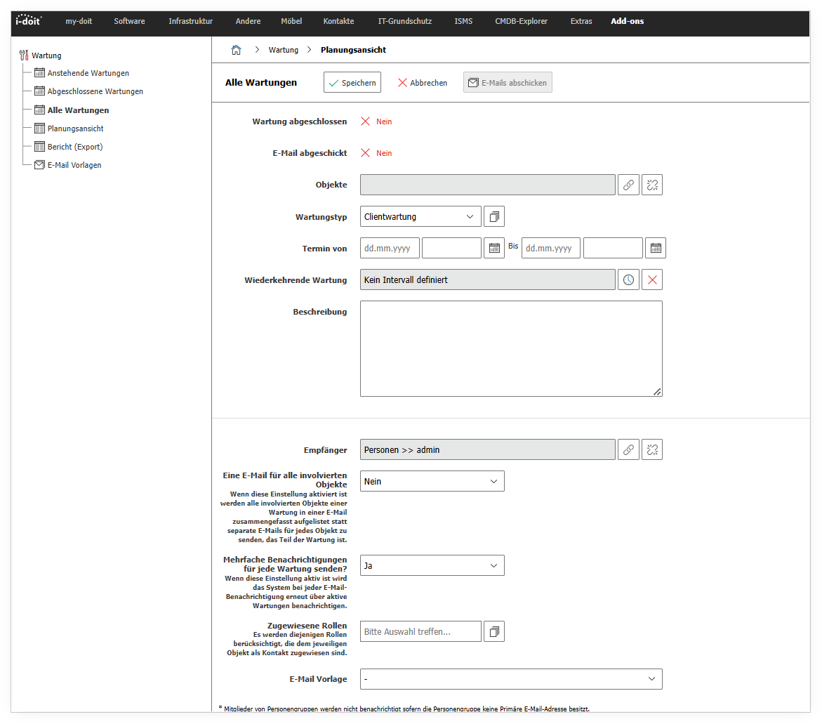Attach recipients using Empfänger link icon
822x724 pixels.
628,449
